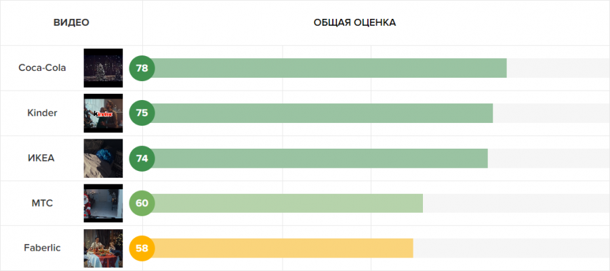Click the ИКЕА brand label
The image size is (610, 271).
pos(42,158)
